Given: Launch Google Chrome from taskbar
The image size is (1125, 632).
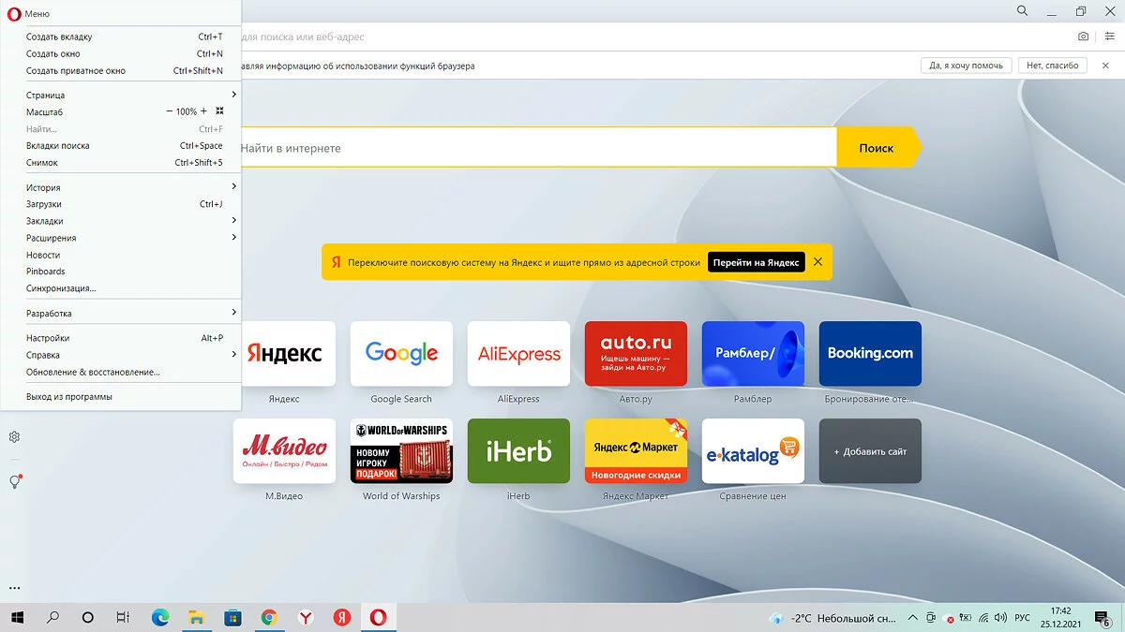Looking at the screenshot, I should click(x=269, y=618).
